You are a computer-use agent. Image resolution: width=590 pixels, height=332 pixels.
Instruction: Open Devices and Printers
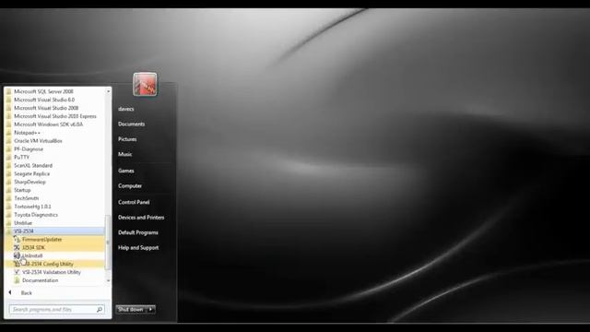(x=141, y=218)
